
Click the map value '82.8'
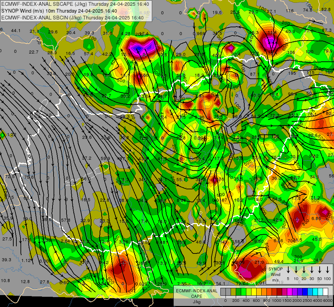click(x=326, y=9)
